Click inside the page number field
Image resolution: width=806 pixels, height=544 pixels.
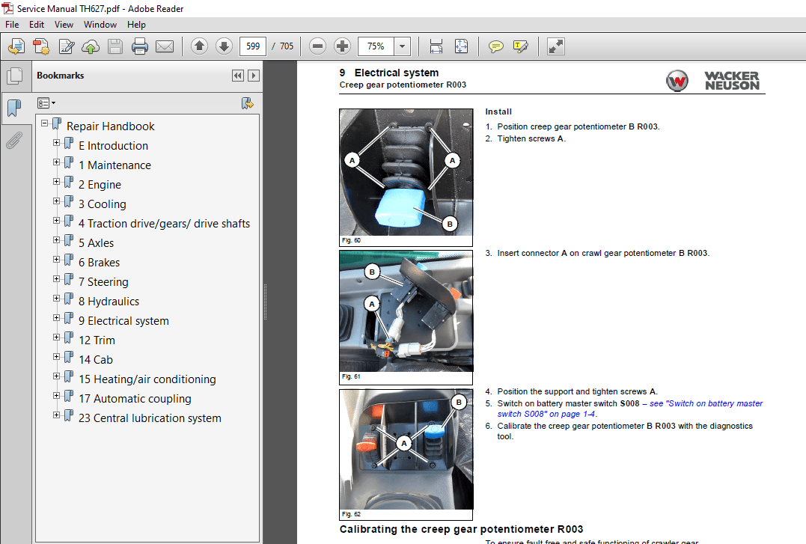coord(252,46)
